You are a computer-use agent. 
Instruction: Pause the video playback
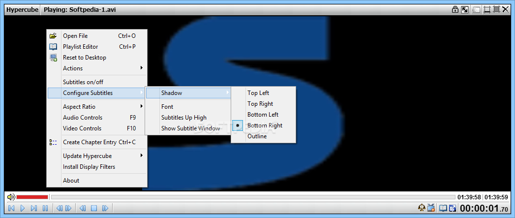coord(45,208)
